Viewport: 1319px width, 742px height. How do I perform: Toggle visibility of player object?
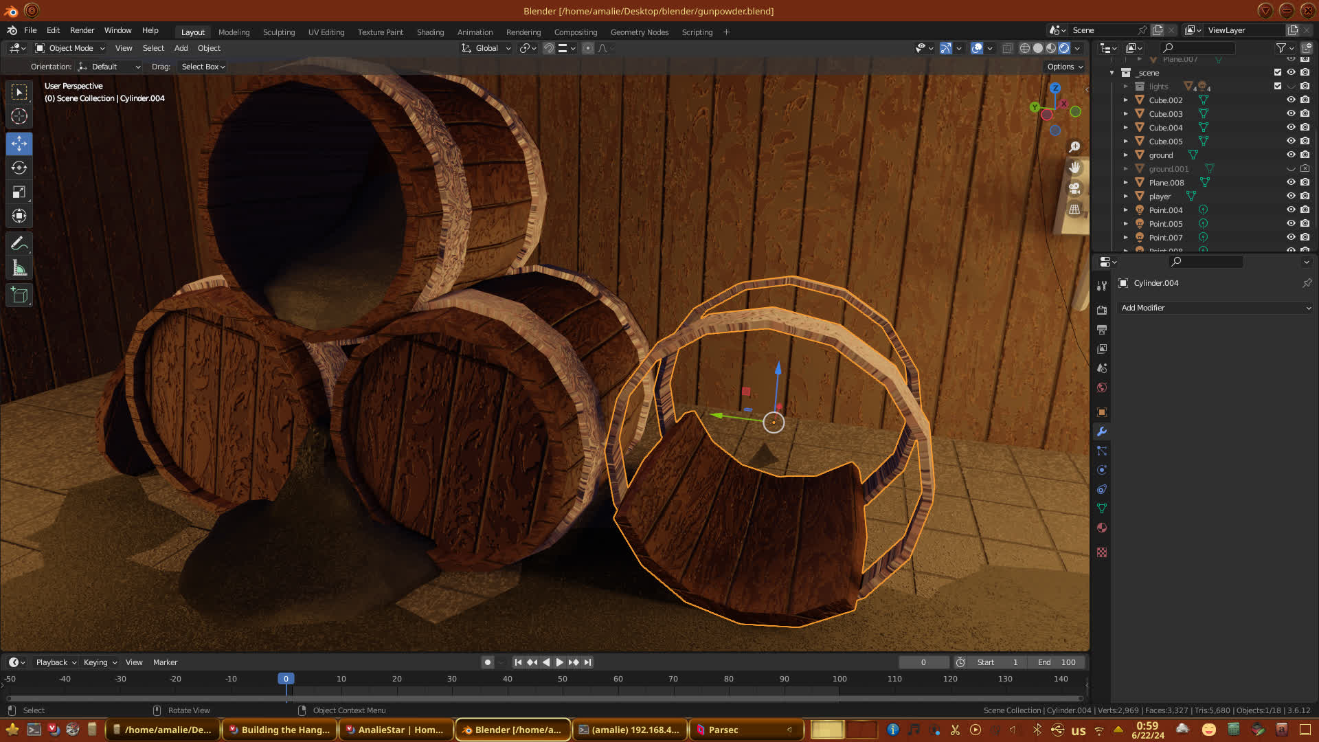[x=1291, y=196]
